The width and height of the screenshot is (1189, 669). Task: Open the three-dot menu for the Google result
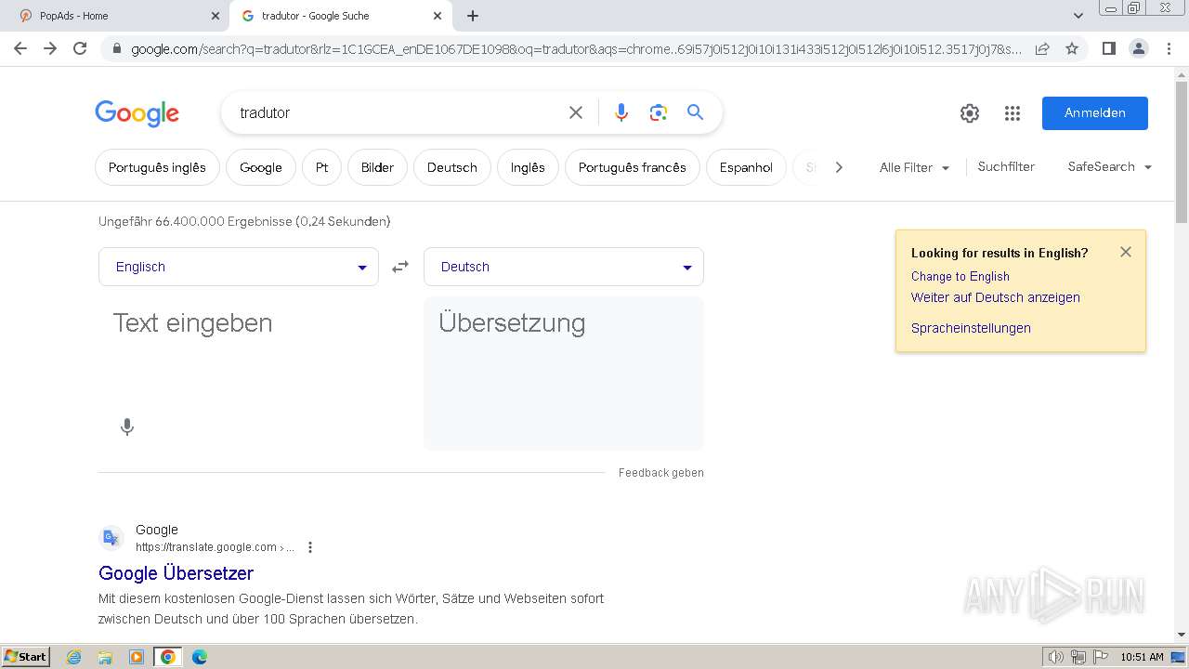pos(310,547)
